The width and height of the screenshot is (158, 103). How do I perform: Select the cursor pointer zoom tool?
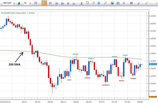pos(68,3)
